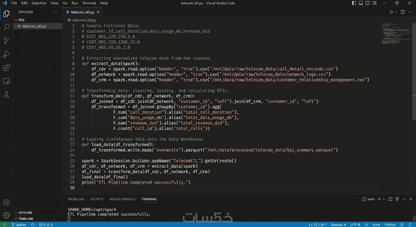The height and width of the screenshot is (227, 416).
Task: Open the new terminal launch profile dropdown
Action: tap(384, 199)
